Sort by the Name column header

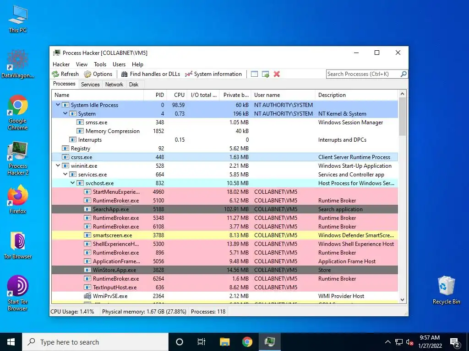tap(98, 95)
